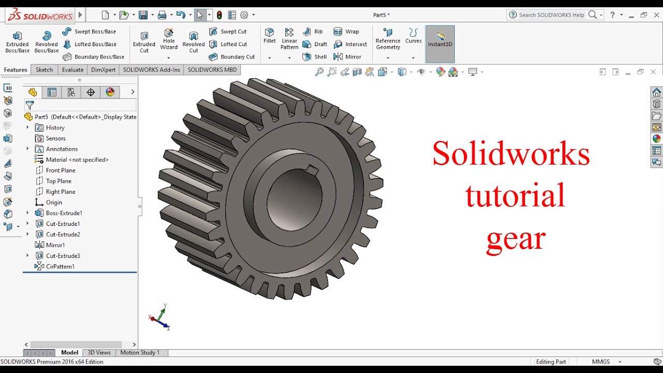Switch to the Evaluate tab
The width and height of the screenshot is (663, 373).
point(73,70)
